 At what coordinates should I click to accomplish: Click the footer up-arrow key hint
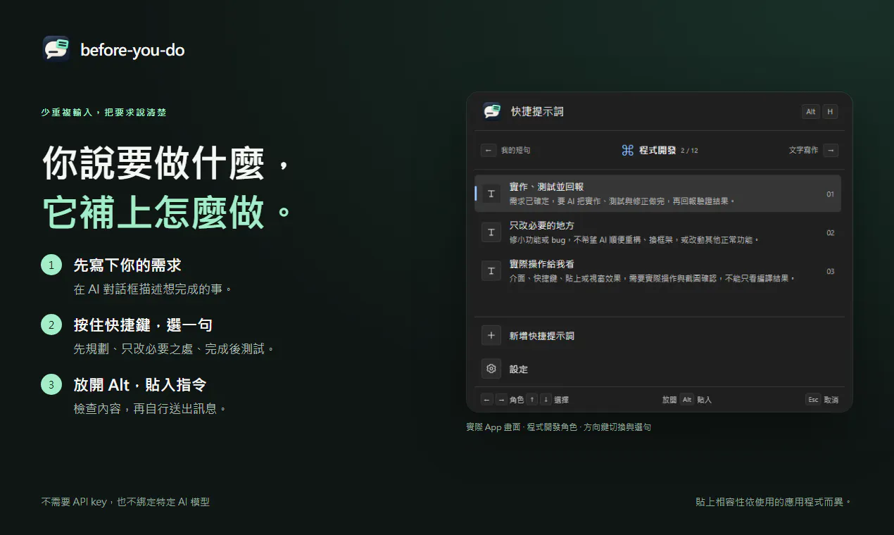tap(532, 399)
